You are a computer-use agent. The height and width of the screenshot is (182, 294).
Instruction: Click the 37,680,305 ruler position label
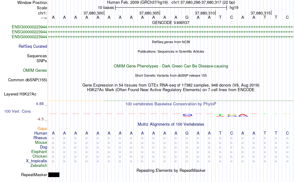click(149, 13)
